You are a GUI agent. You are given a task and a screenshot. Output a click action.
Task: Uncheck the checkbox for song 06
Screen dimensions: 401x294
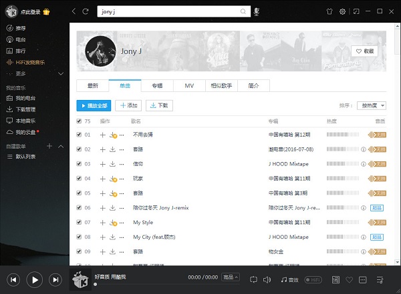tap(80, 208)
